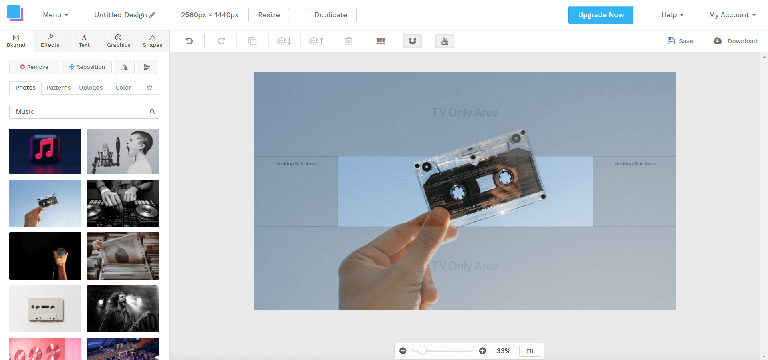Click the scrollbar down arrow
Viewport: 768px width, 360px height.
pyautogui.click(x=764, y=356)
